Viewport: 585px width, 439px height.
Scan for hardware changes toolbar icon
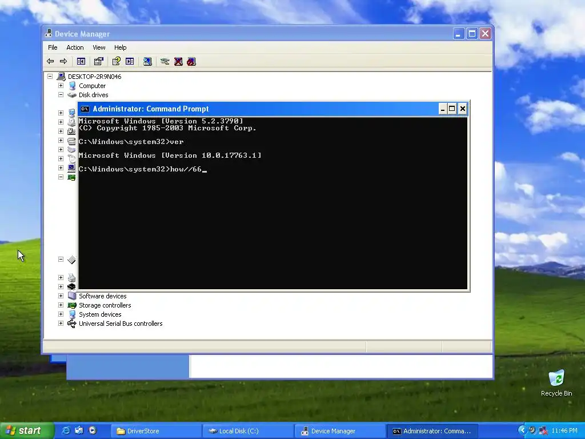pyautogui.click(x=147, y=62)
